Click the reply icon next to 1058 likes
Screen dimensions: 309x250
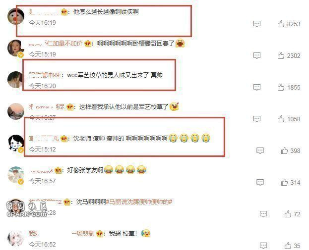(257, 119)
